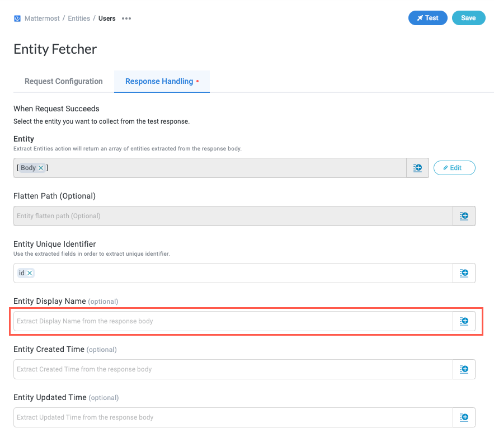Screen dimensions: 494x442
Task: Remove the id chip from Entity Unique Identifier
Action: [x=31, y=272]
